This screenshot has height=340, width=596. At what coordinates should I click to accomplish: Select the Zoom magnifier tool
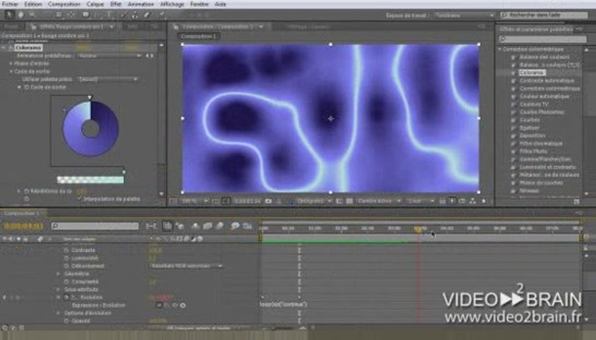pos(32,15)
